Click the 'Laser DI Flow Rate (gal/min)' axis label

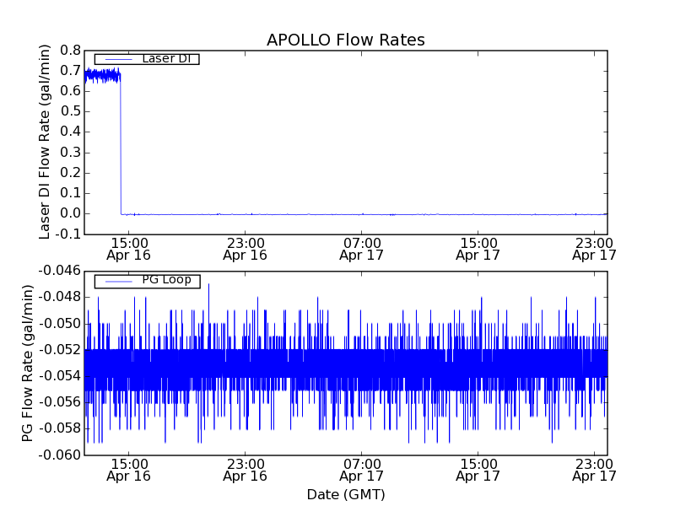click(45, 142)
